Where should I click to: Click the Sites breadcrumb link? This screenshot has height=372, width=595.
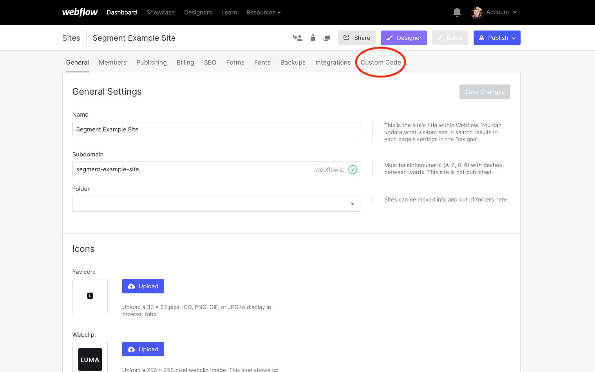(x=71, y=38)
